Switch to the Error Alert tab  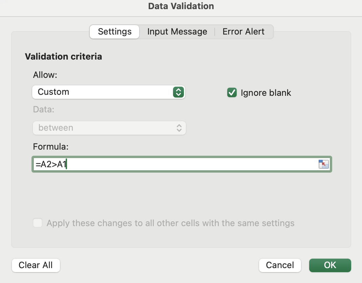243,31
